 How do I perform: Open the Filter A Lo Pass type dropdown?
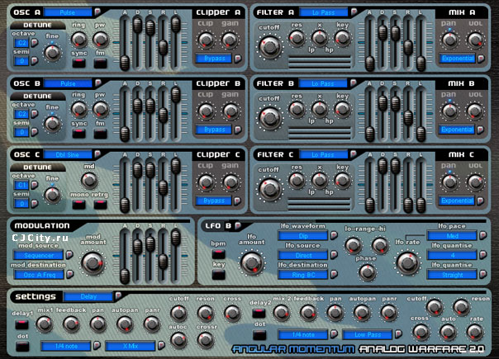[x=323, y=12]
